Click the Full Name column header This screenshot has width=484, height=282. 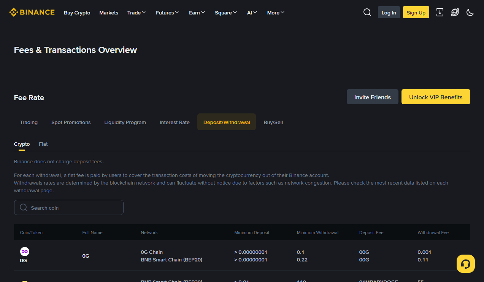click(x=92, y=233)
